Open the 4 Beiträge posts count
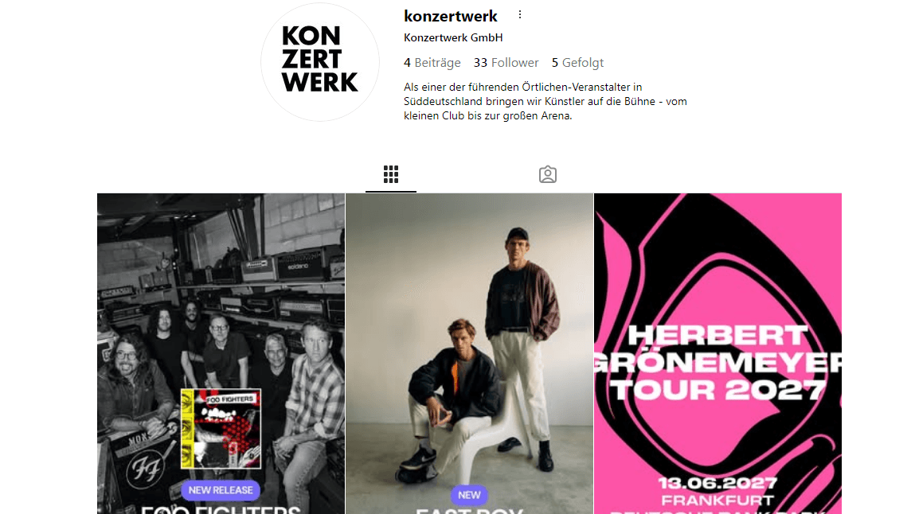The height and width of the screenshot is (514, 915). pos(432,62)
